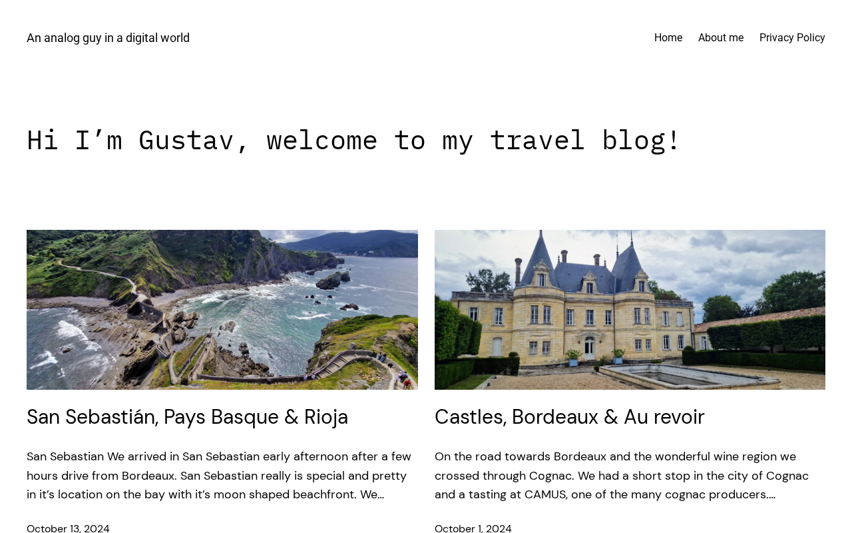Screen dimensions: 852x533
Task: Open the Bordeaux château featured image
Action: click(x=630, y=310)
